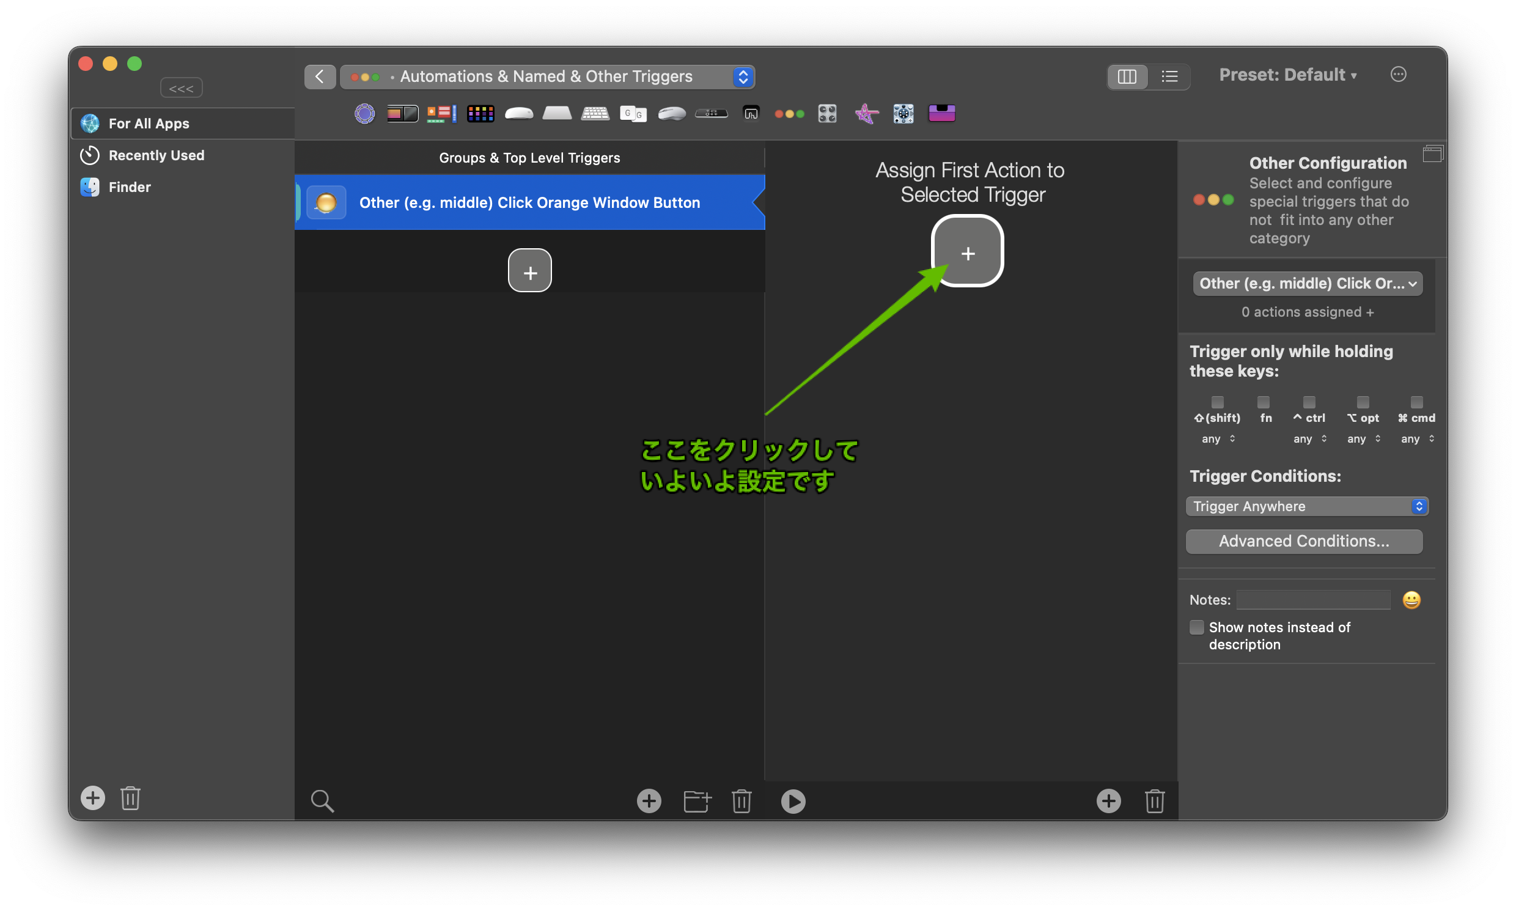Screen dimensions: 1516x911
Task: Open the Trigger Anywhere conditions dropdown
Action: 1307,506
